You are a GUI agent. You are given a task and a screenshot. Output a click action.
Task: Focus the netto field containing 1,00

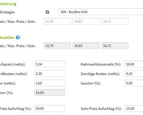(50, 83)
